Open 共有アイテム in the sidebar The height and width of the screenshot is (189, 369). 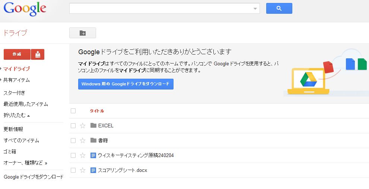[x=16, y=80]
